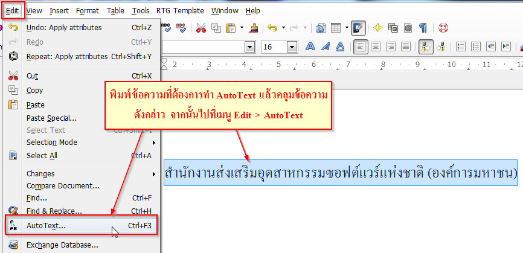Open the RTG Template menu
The height and width of the screenshot is (253, 523).
tap(180, 11)
